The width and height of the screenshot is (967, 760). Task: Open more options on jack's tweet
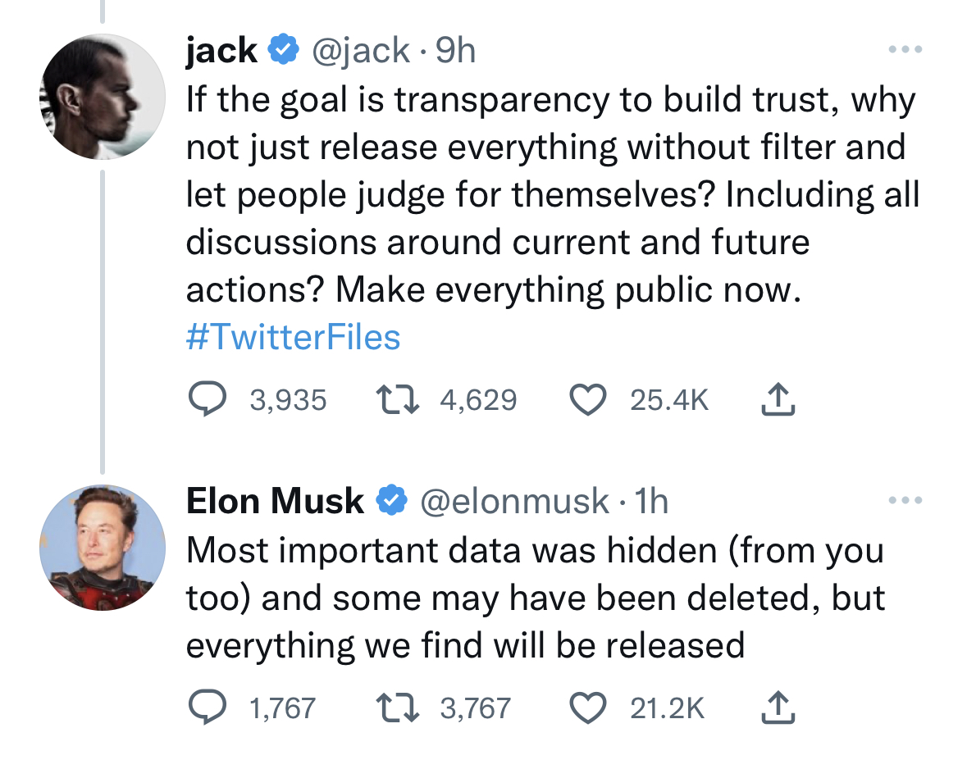(x=905, y=50)
